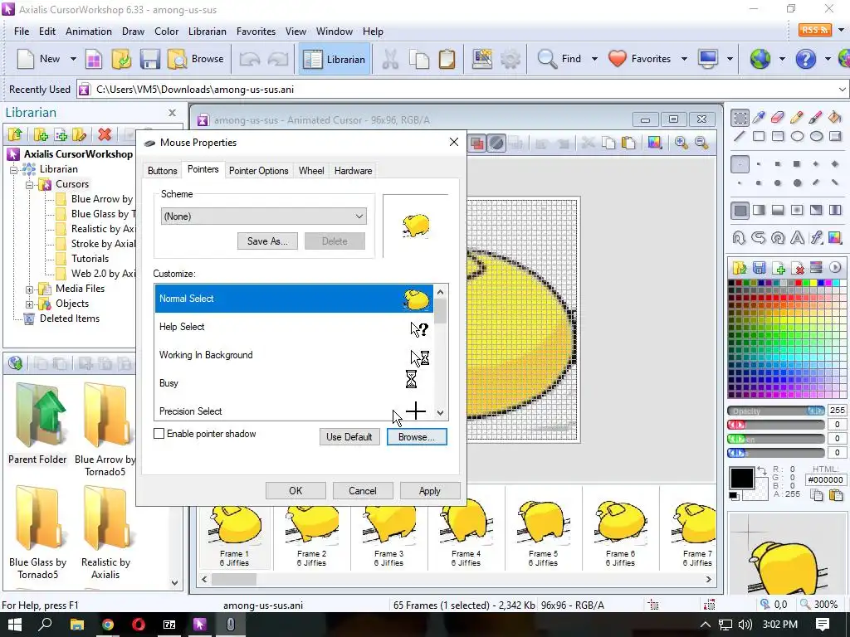The width and height of the screenshot is (850, 637).
Task: Choose the text tool letter A
Action: coord(797,237)
